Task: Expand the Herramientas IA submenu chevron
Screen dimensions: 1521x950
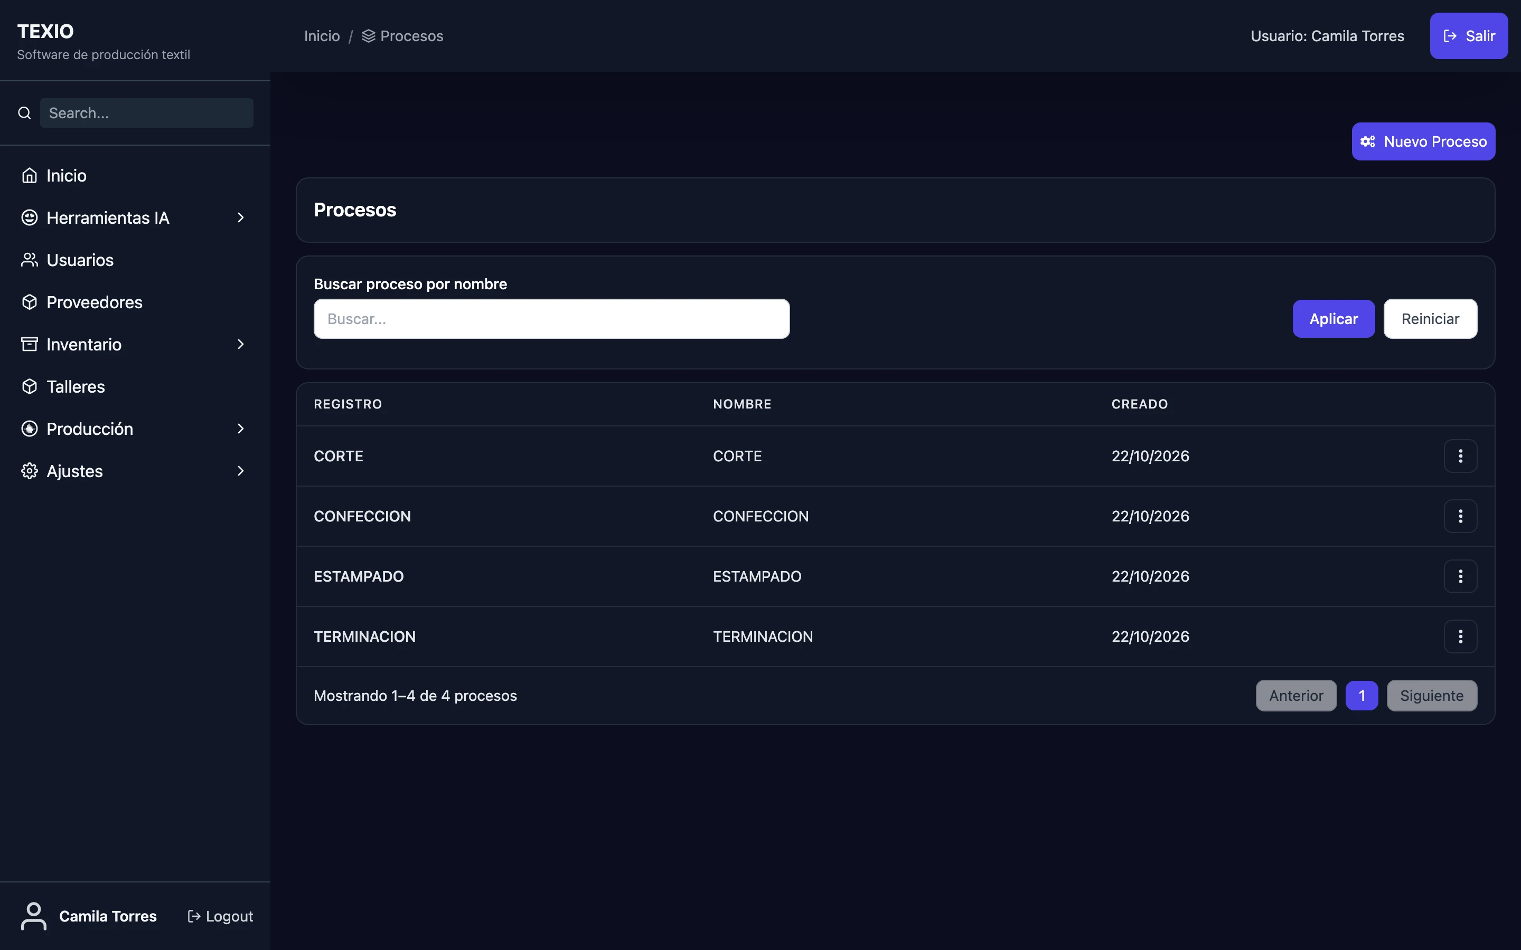Action: (241, 217)
